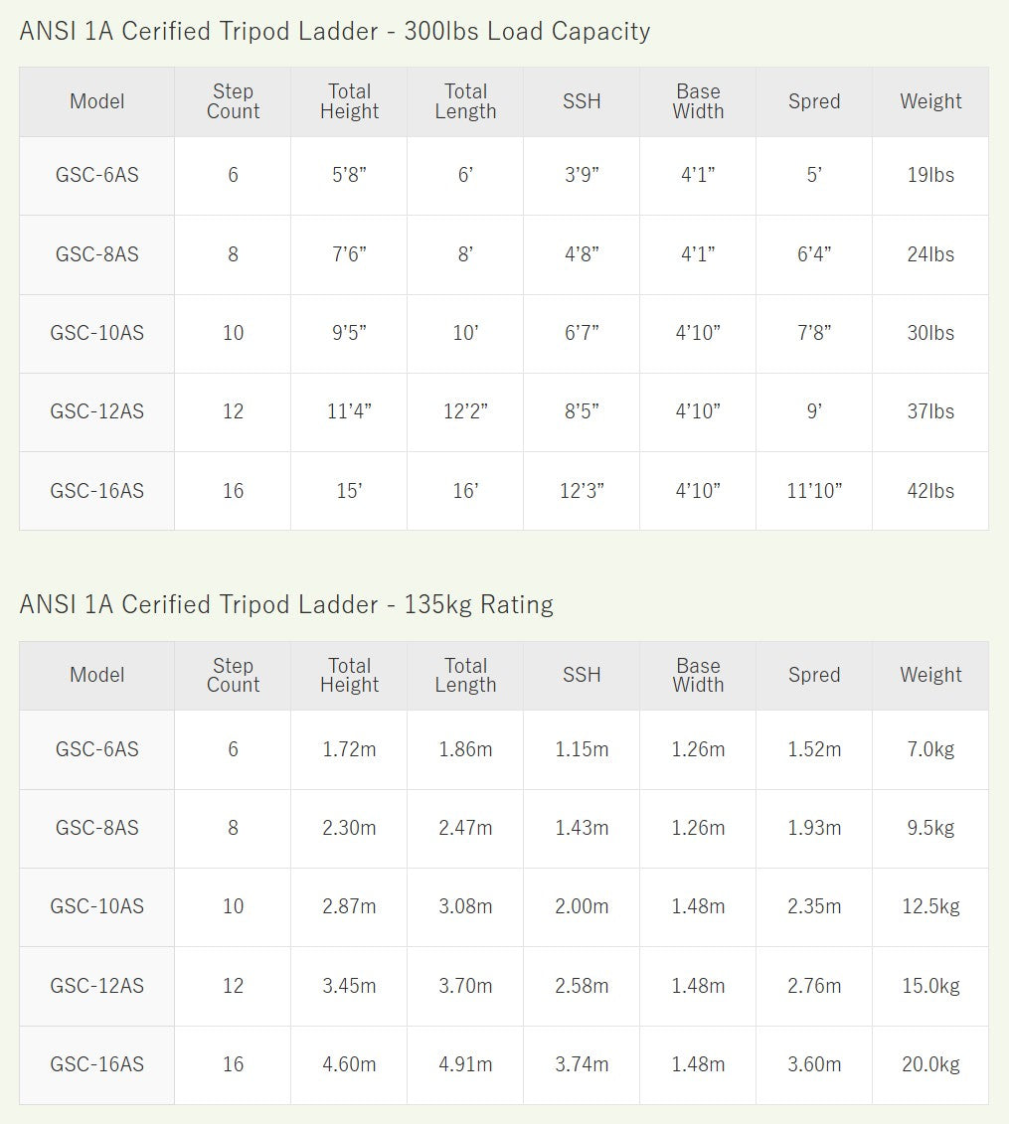
Task: Click the 300lbs Load Capacity table heading
Action: tap(335, 32)
